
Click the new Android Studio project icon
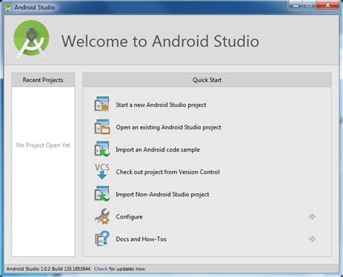102,104
